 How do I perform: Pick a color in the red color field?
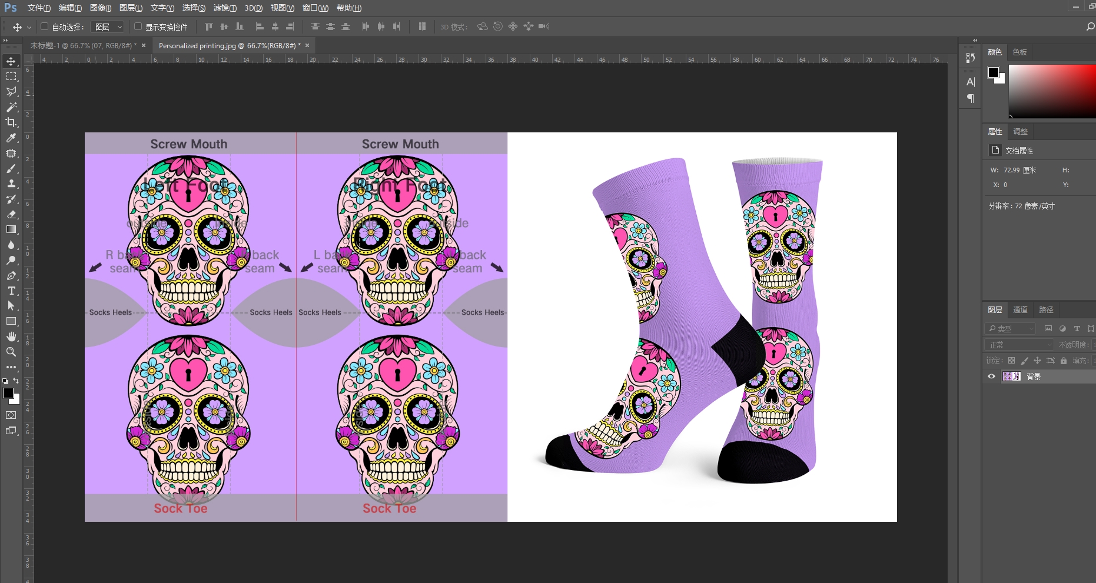coord(1052,91)
